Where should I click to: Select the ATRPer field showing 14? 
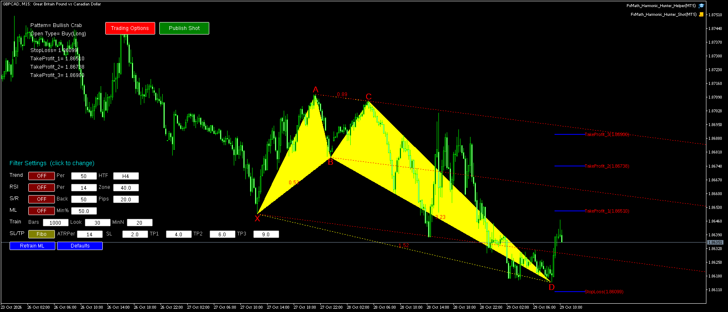coord(90,234)
